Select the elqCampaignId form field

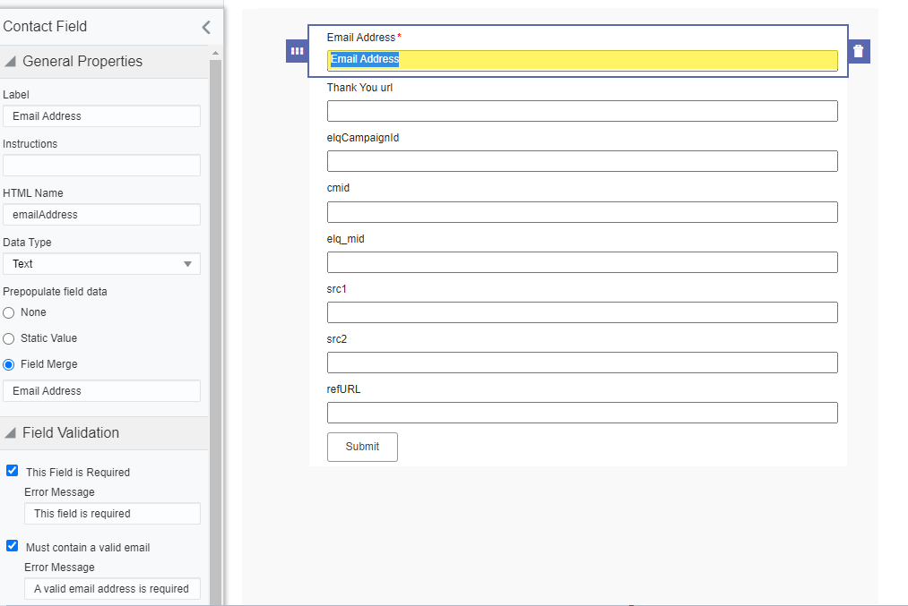(582, 161)
